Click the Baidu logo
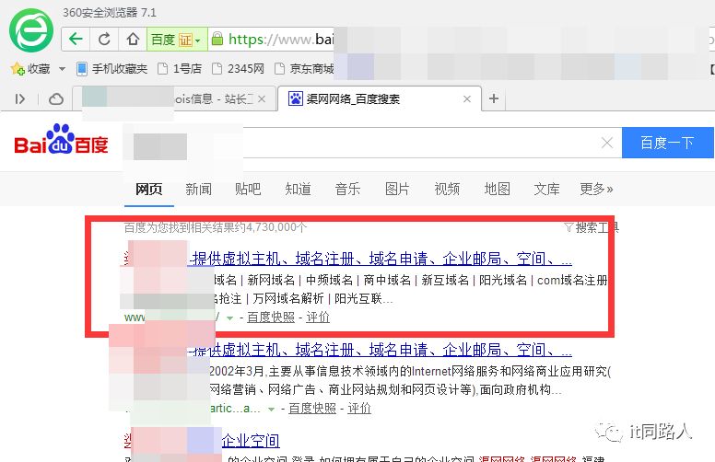This screenshot has height=462, width=715. 61,142
